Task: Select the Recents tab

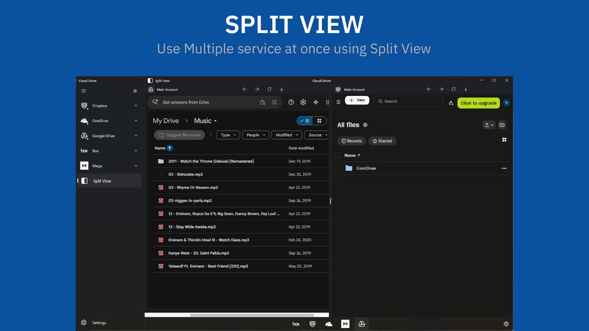Action: coord(352,141)
